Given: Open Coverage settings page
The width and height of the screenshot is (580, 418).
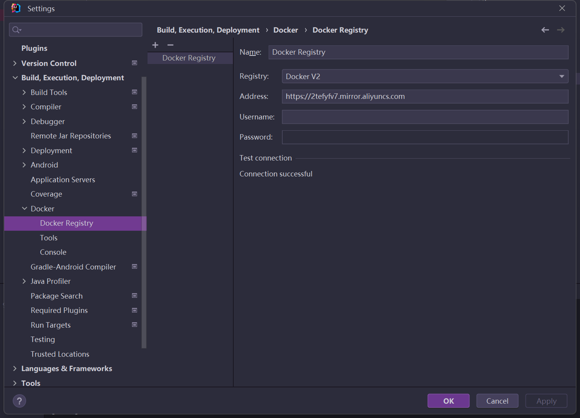Looking at the screenshot, I should (x=46, y=194).
